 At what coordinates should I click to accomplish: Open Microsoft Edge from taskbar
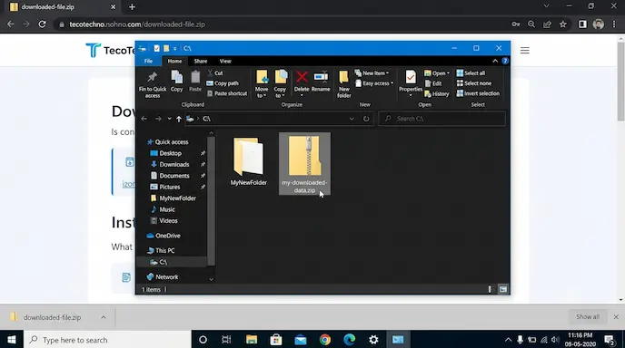[x=350, y=340]
